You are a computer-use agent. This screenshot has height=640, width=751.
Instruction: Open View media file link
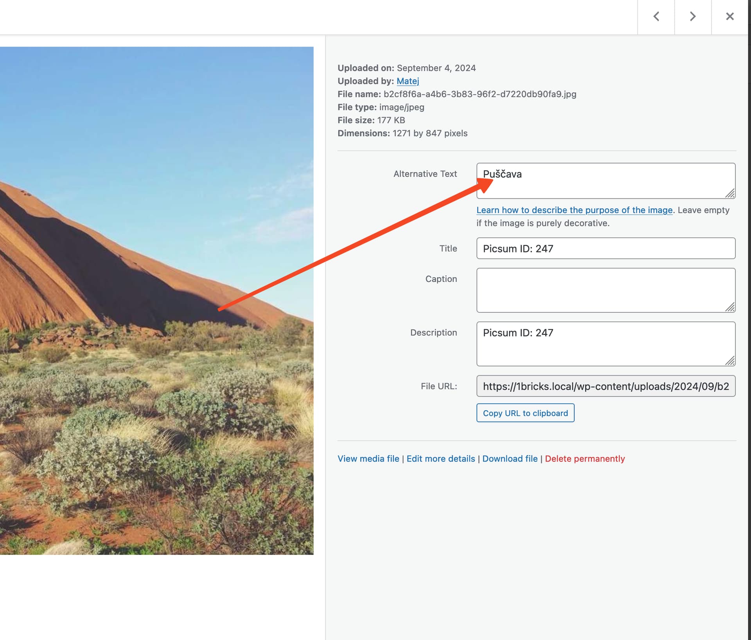tap(368, 459)
